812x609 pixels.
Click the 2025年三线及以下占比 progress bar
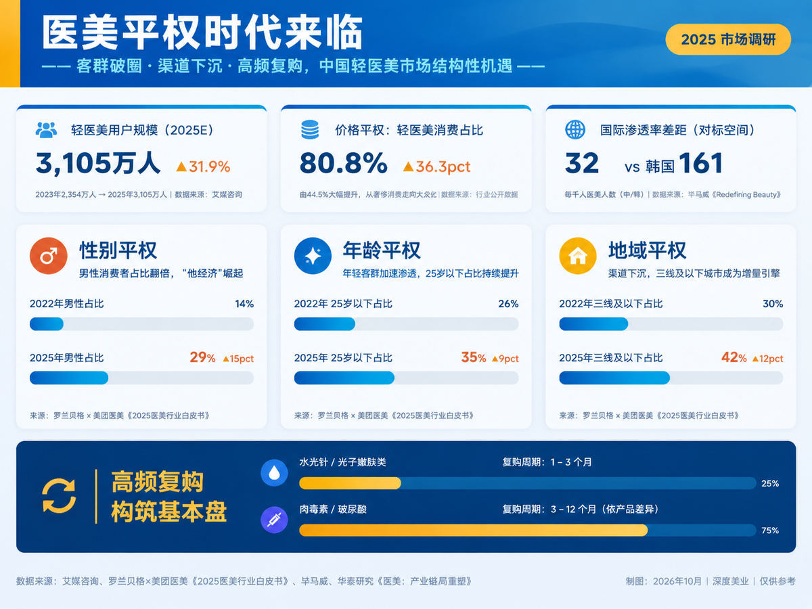[x=671, y=378]
